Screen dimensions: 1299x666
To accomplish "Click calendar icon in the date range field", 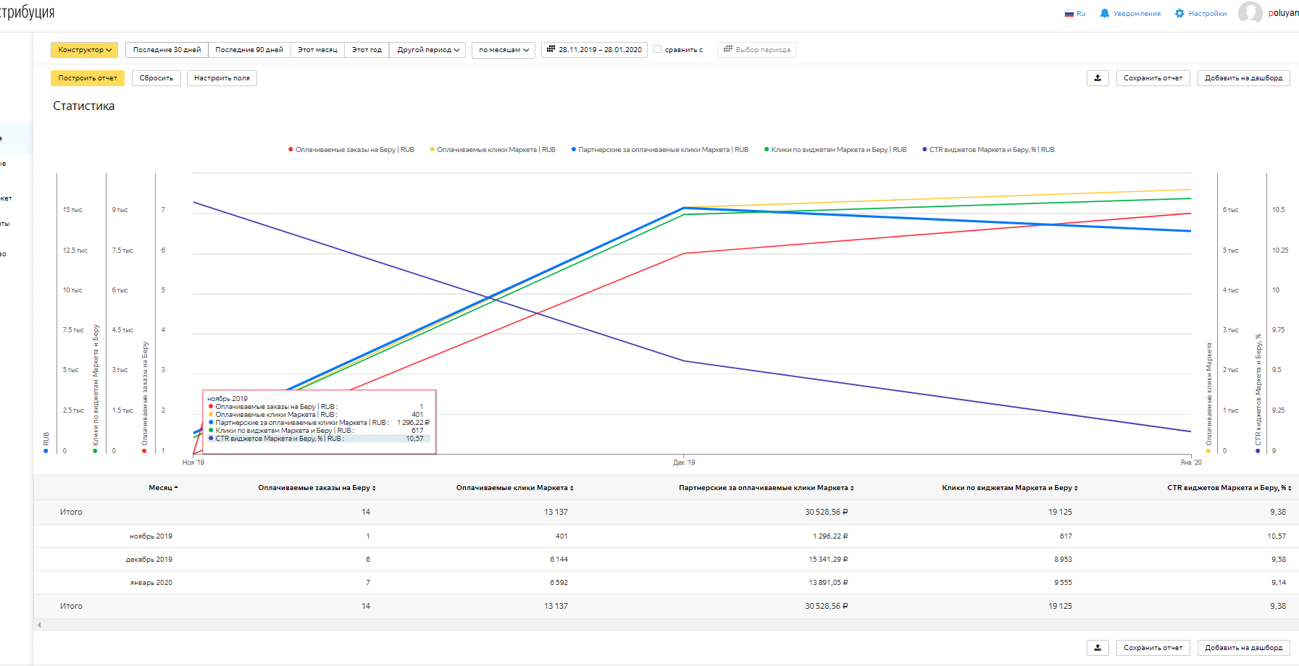I will 551,49.
